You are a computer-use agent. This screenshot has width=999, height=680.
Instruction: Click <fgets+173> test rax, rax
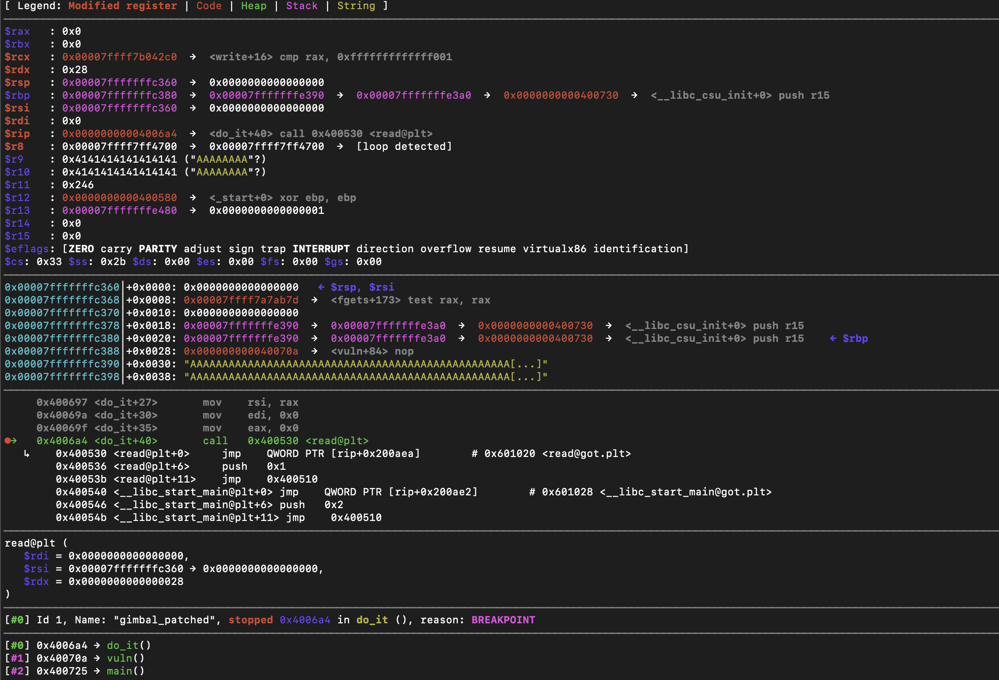[410, 300]
